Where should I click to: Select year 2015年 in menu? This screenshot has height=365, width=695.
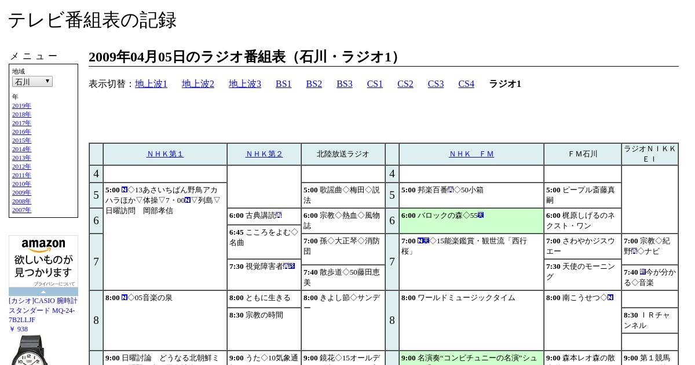[21, 140]
